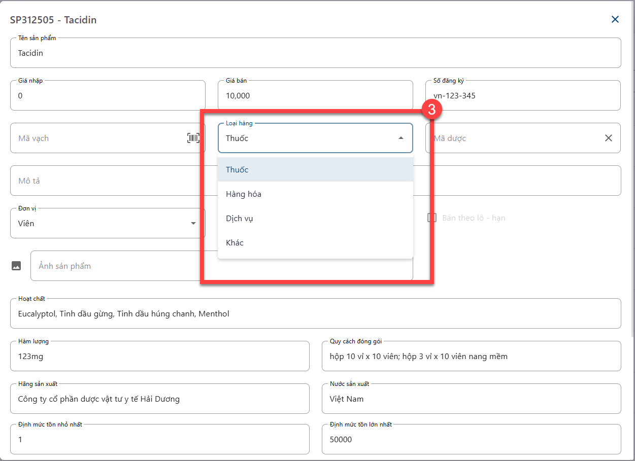This screenshot has width=635, height=461.
Task: Click the barcode scanner icon in Mã vạch
Action: click(x=193, y=138)
